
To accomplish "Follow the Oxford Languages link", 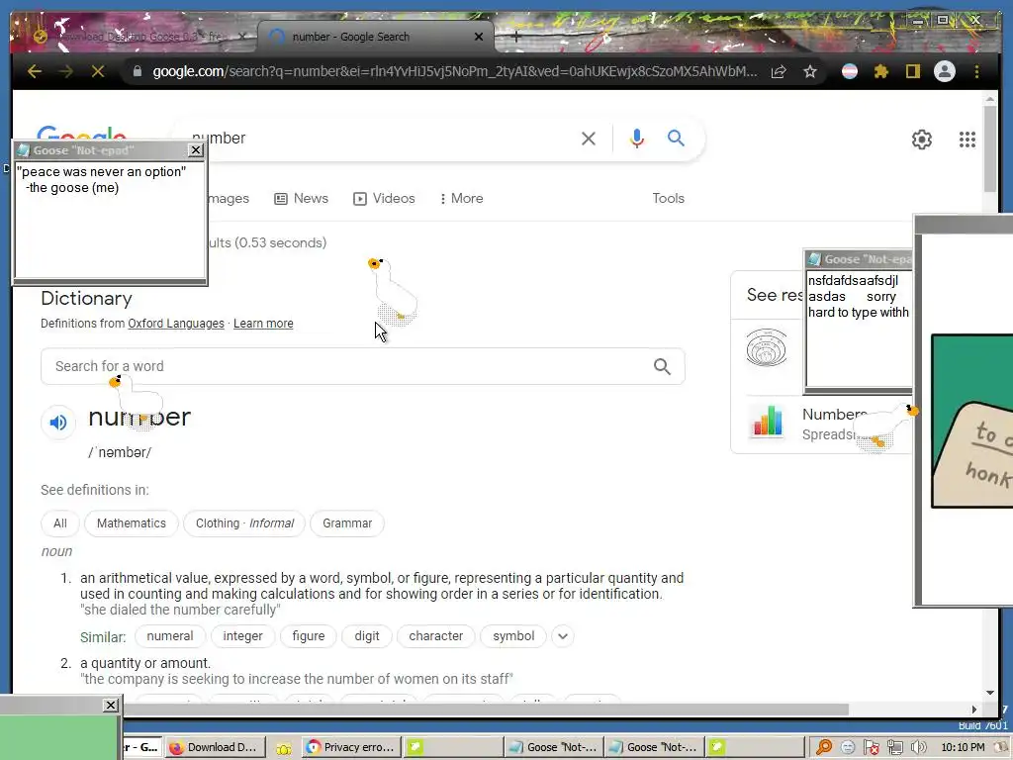I will [176, 324].
